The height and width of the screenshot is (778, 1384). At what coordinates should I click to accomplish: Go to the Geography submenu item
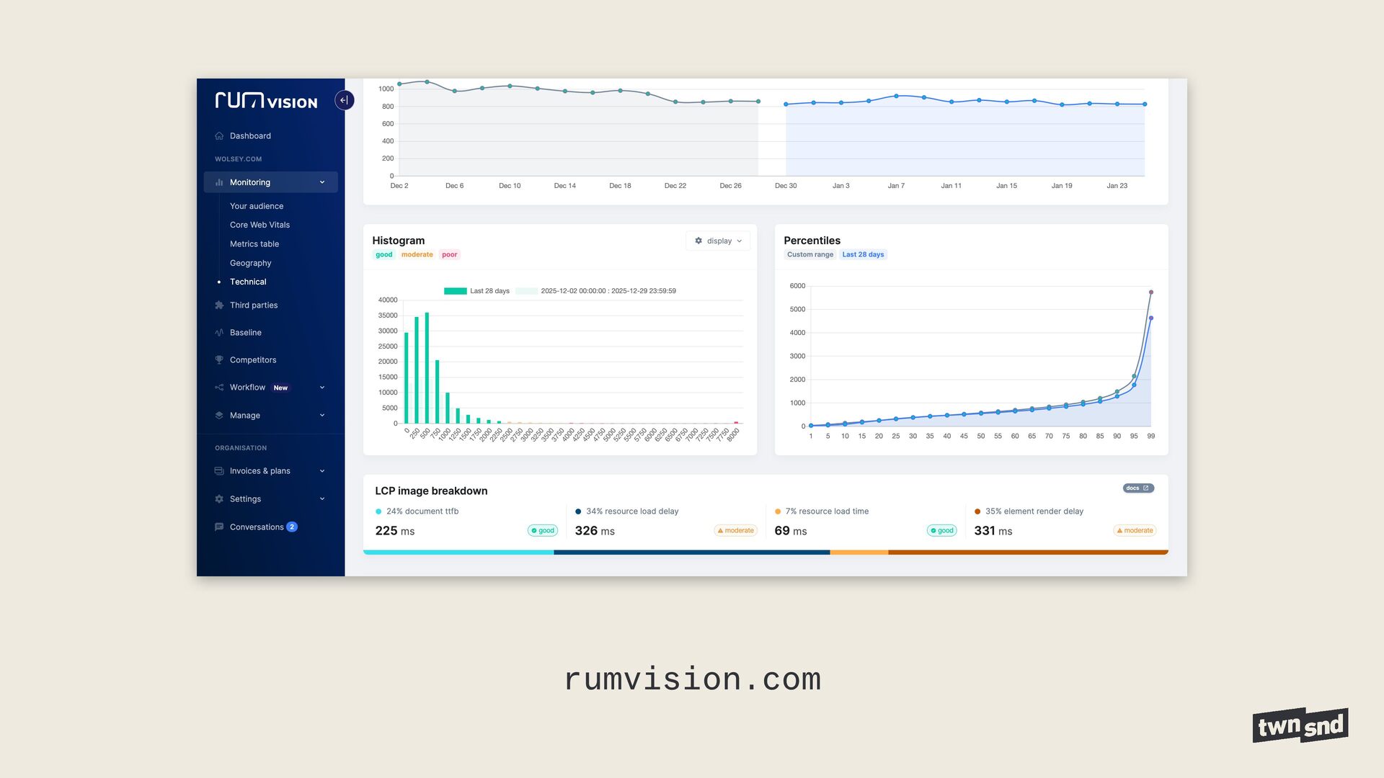(250, 264)
